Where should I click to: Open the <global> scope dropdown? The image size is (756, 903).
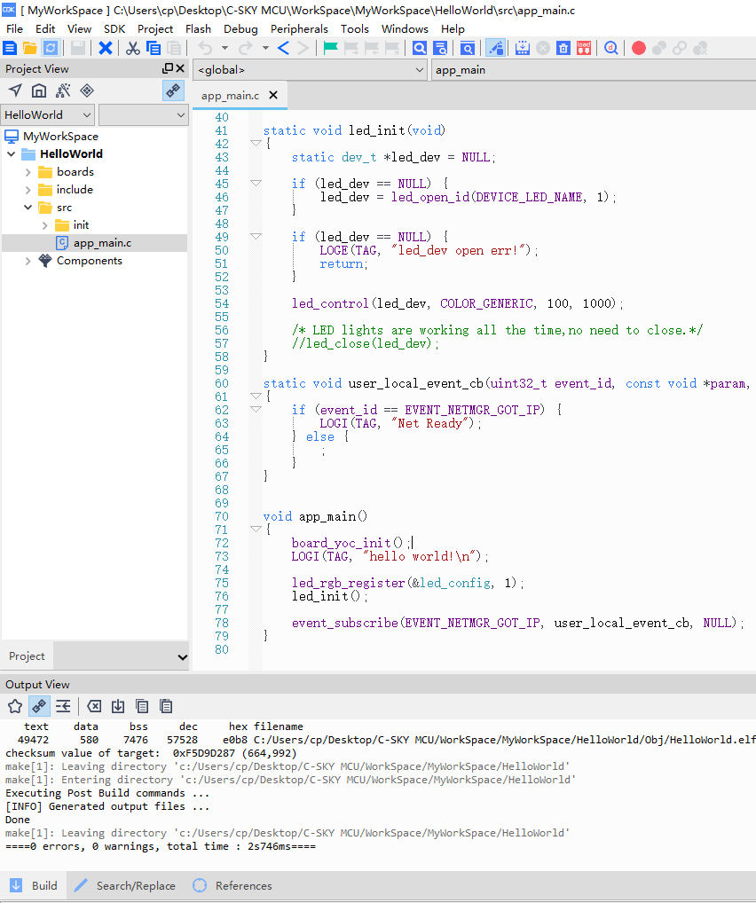click(310, 70)
